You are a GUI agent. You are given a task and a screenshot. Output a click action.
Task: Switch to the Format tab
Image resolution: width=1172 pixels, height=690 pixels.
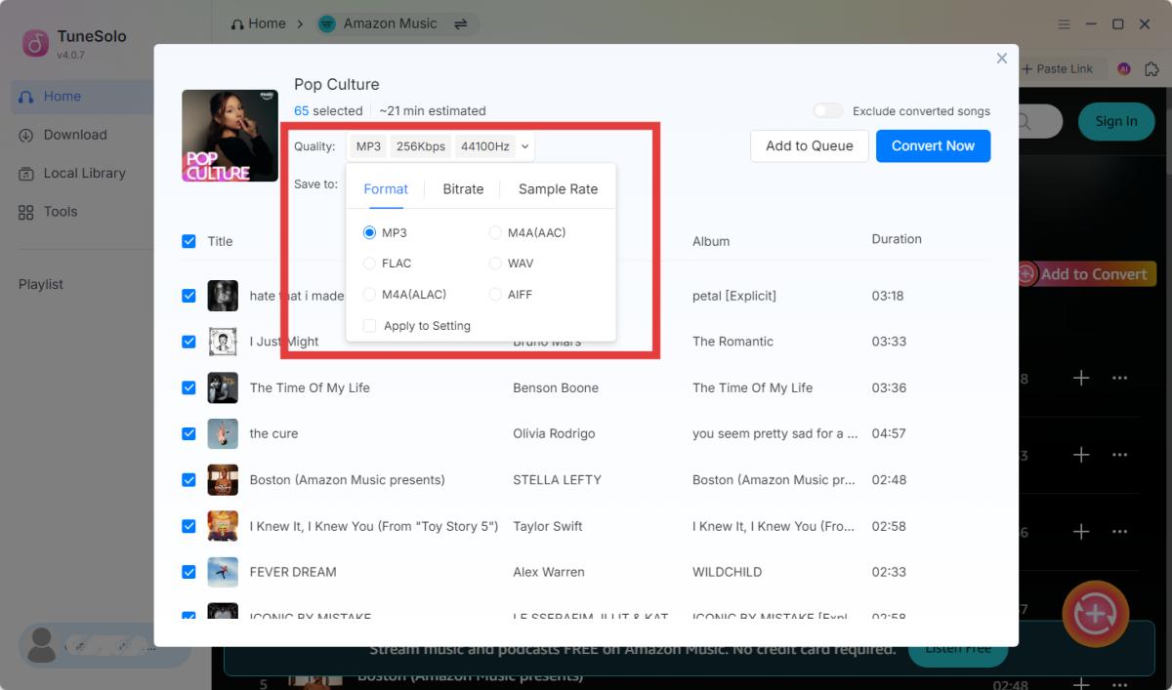(x=386, y=189)
